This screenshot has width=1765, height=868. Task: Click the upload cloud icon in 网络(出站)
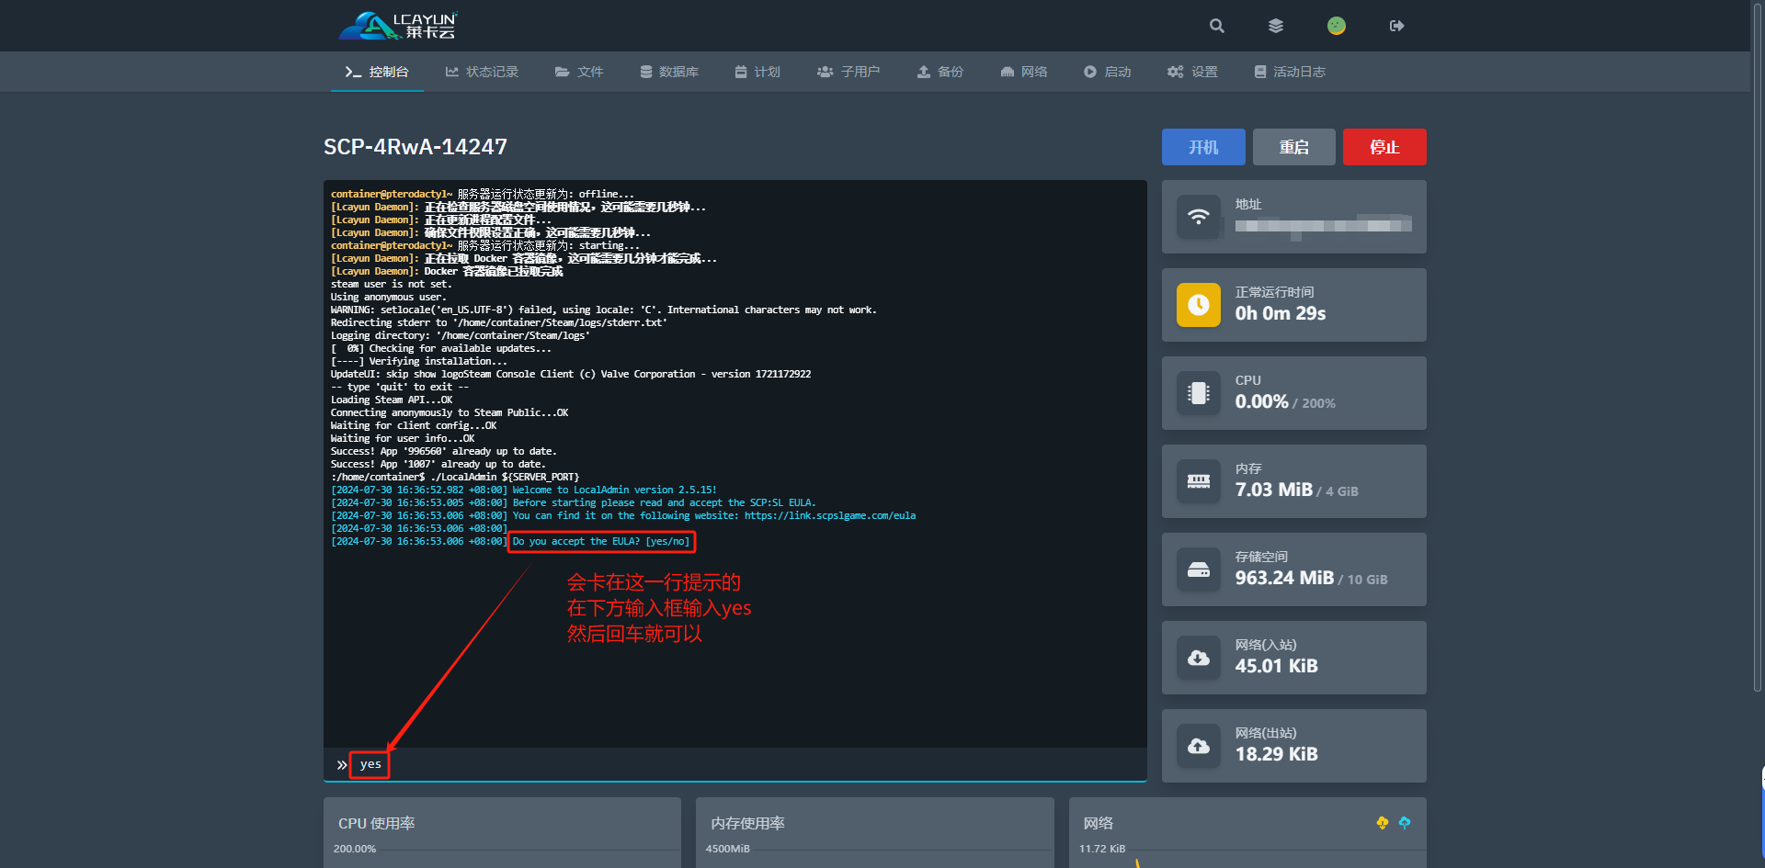click(1199, 746)
